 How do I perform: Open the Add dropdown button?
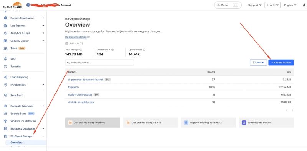tap(272, 5)
